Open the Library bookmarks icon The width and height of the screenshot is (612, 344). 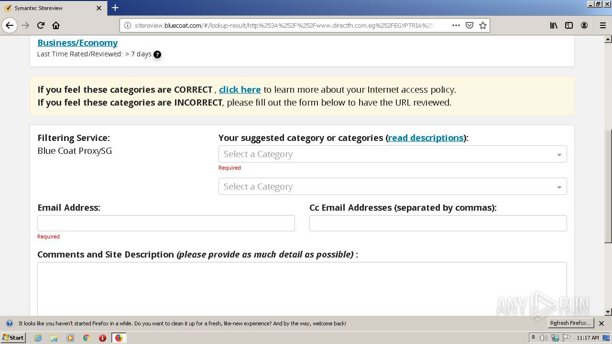554,25
